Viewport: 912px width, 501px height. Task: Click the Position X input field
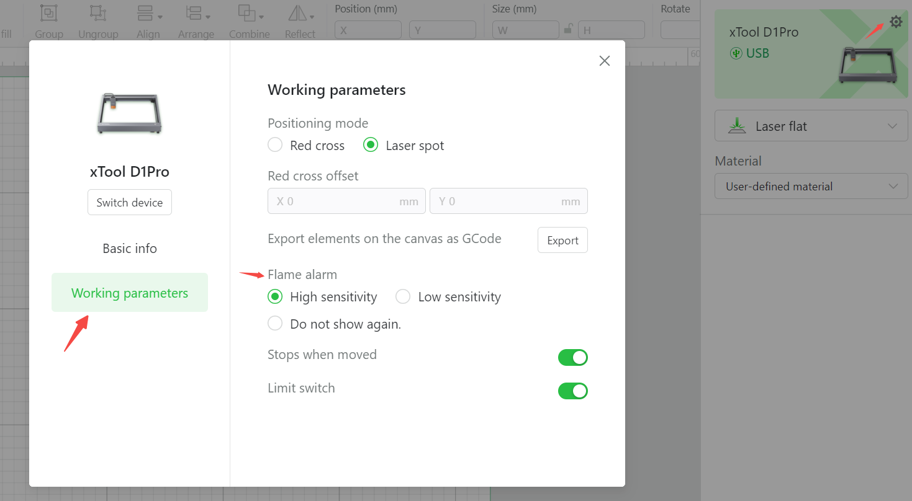pyautogui.click(x=368, y=30)
